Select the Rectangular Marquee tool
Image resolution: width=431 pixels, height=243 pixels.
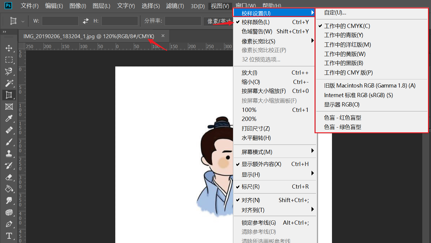point(9,60)
